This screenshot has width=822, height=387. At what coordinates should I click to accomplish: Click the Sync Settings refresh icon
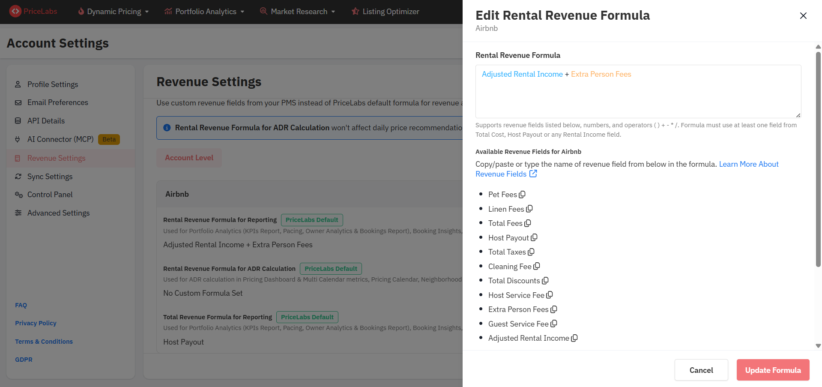tap(18, 177)
